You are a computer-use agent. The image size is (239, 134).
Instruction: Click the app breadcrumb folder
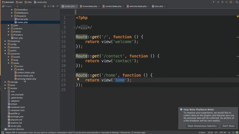19,2
